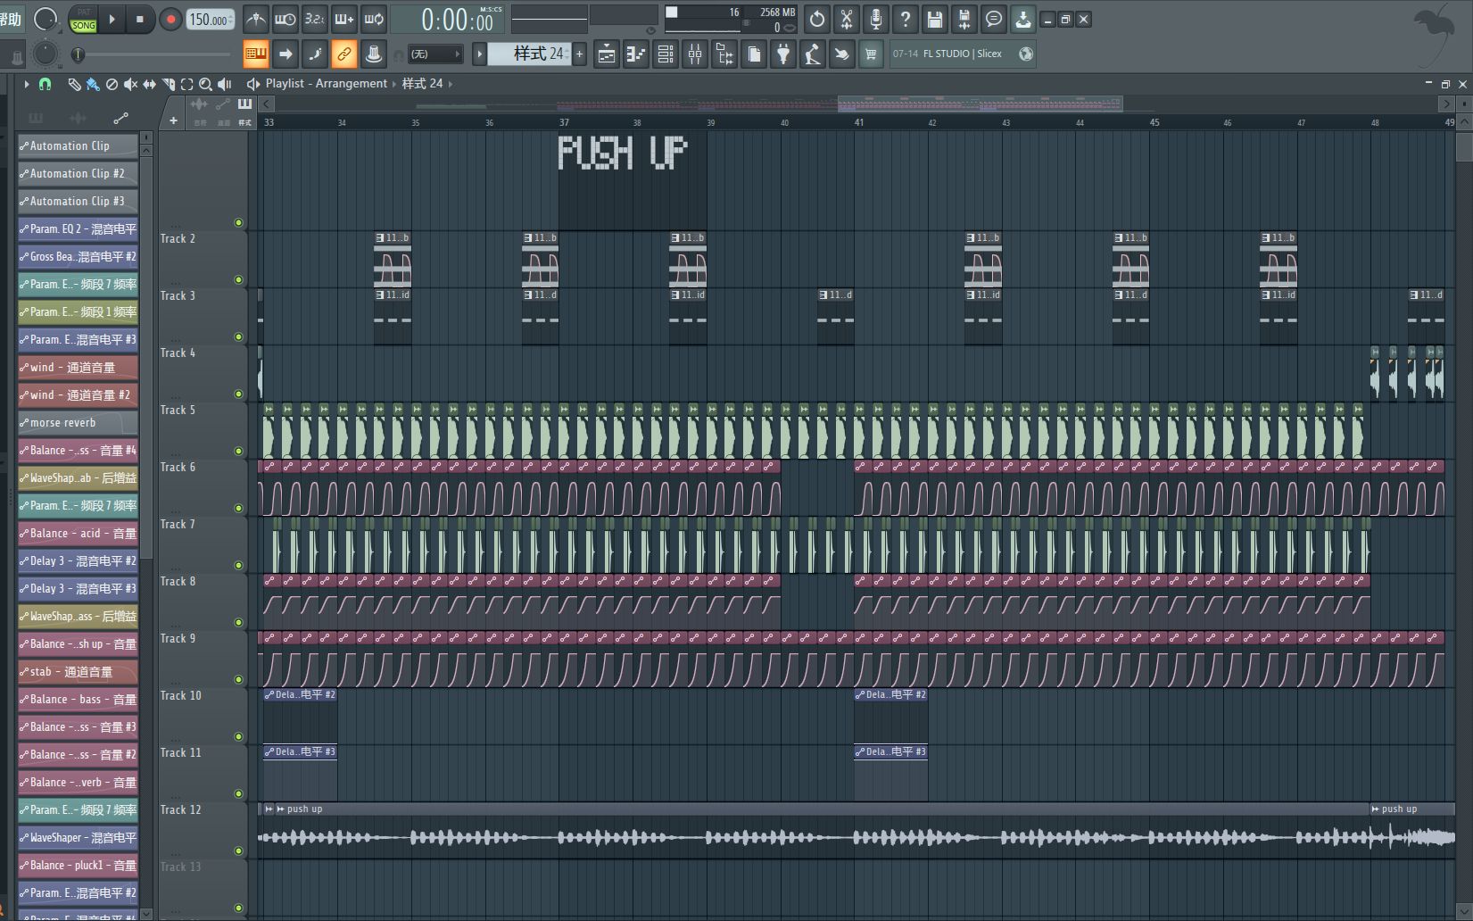Open the project picker (documents icon)
1473x921 pixels.
coord(754,54)
